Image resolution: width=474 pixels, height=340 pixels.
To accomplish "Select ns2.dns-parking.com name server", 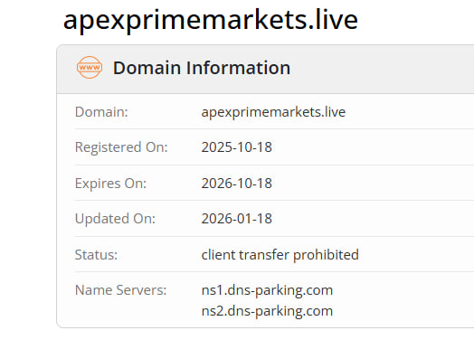I will pos(267,311).
